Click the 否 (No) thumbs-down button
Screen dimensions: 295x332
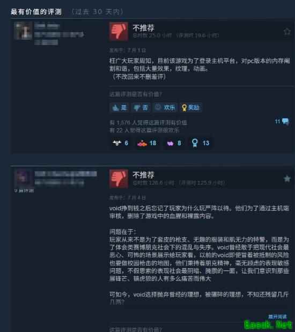(141, 108)
